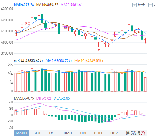Click the 4300.00 price axis label
This screenshot has height=137, width=155.
point(7,9)
